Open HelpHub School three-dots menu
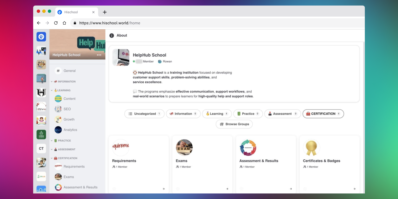 pos(99,55)
